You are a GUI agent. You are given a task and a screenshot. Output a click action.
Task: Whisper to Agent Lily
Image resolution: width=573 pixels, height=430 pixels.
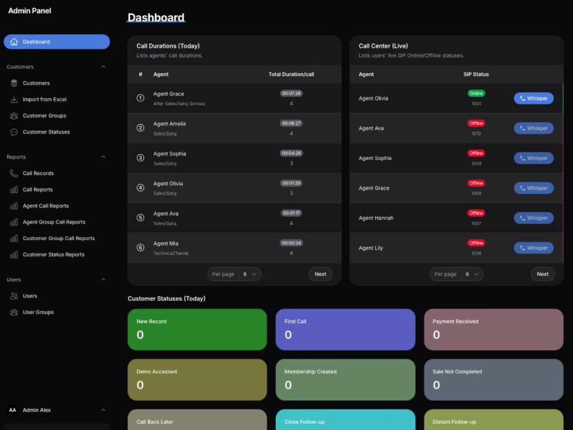click(533, 248)
